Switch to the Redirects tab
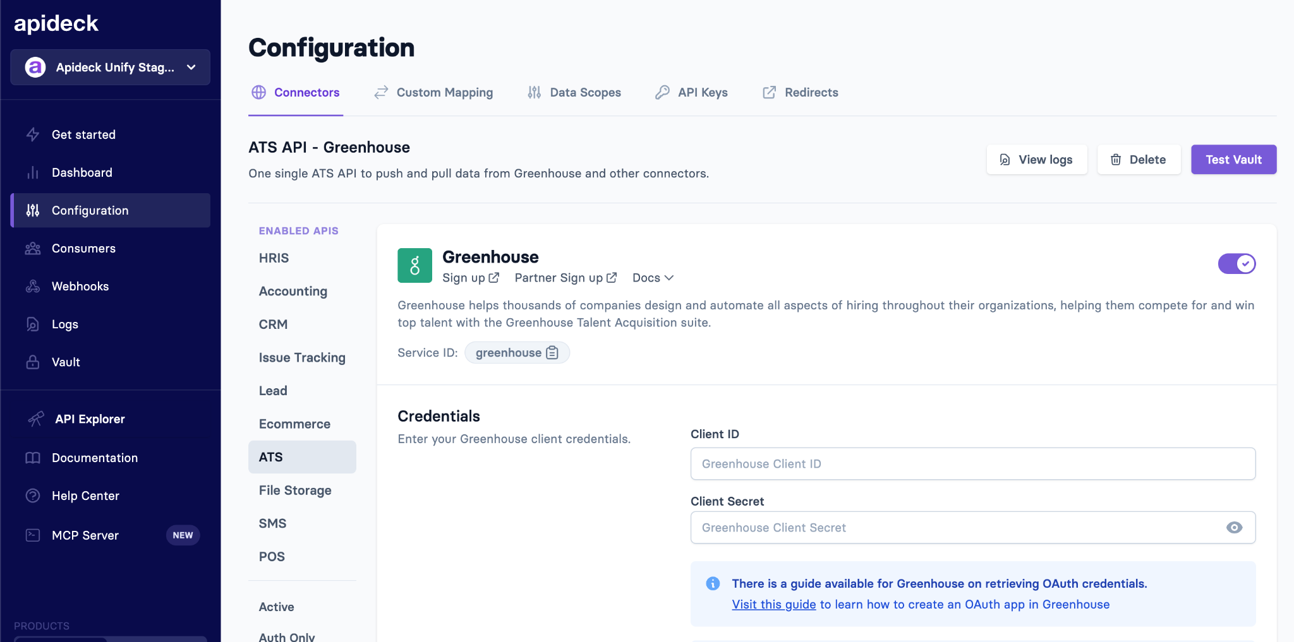Image resolution: width=1294 pixels, height=642 pixels. tap(801, 92)
